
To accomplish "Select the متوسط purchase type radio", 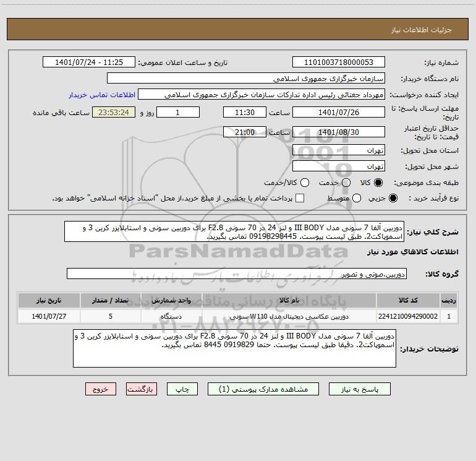I will click(x=357, y=198).
